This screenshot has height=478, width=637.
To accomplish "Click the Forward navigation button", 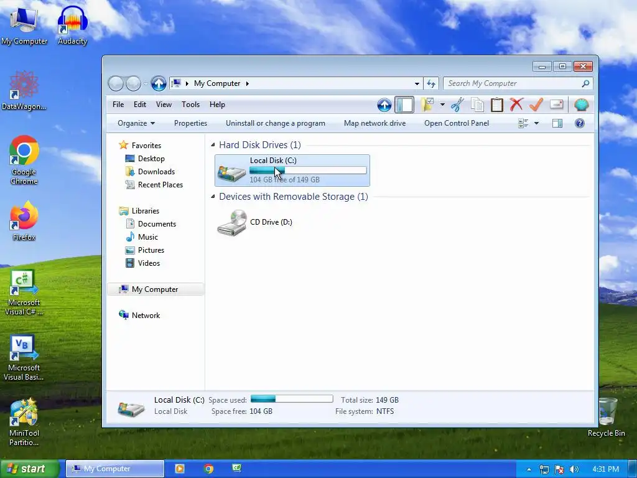I will click(133, 84).
